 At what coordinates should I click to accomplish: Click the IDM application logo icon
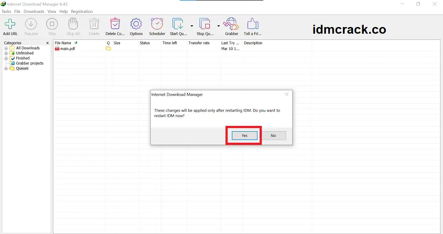click(x=4, y=4)
